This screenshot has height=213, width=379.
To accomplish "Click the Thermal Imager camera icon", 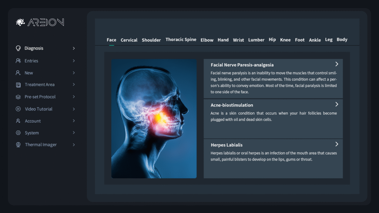I will coord(18,145).
